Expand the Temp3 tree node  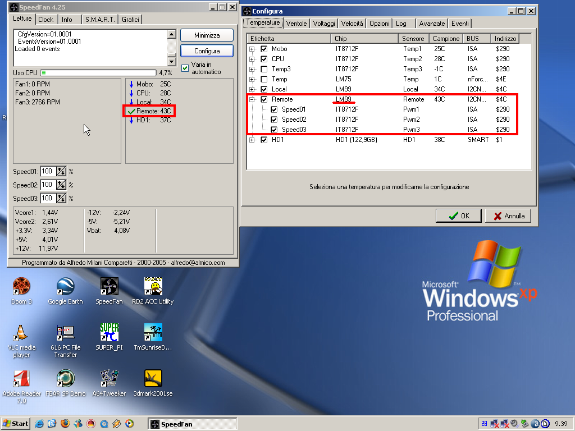[252, 69]
